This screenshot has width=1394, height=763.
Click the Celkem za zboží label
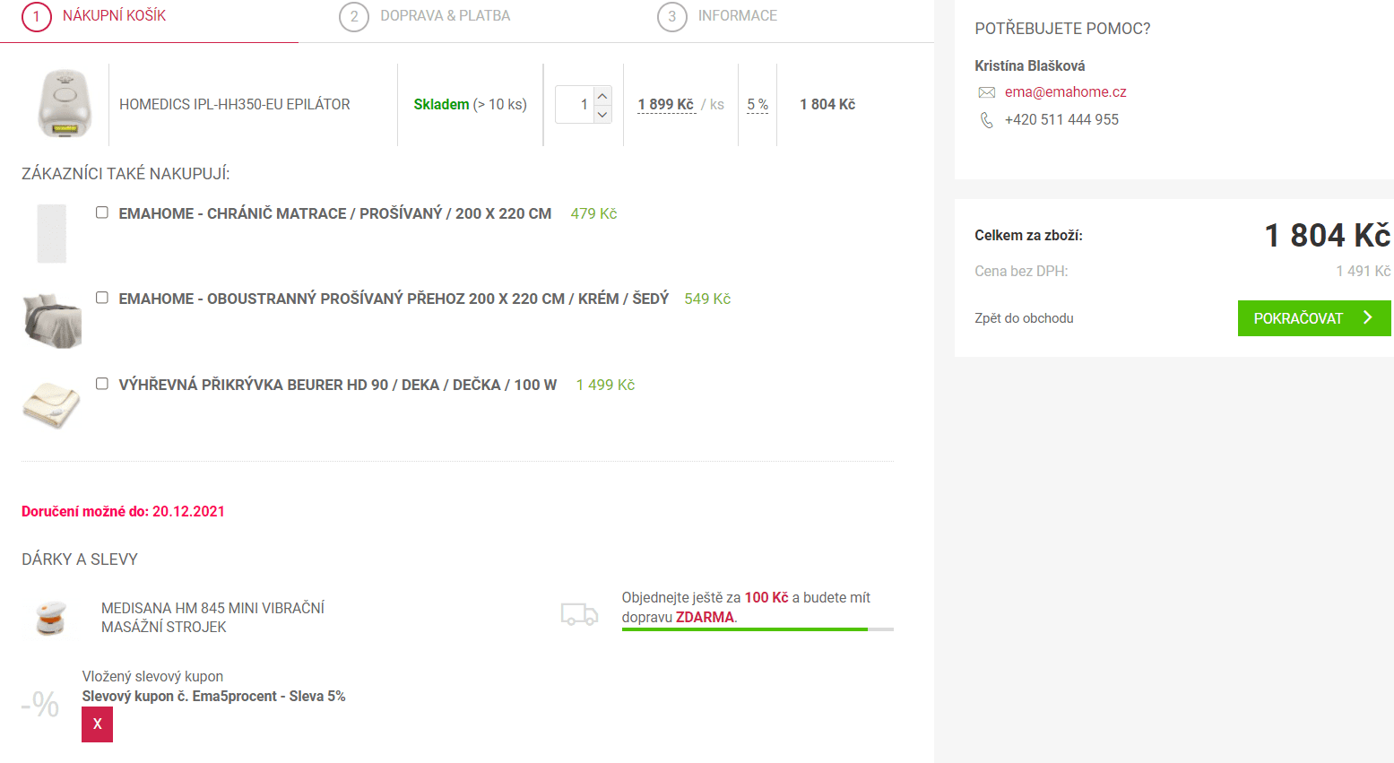click(1028, 235)
